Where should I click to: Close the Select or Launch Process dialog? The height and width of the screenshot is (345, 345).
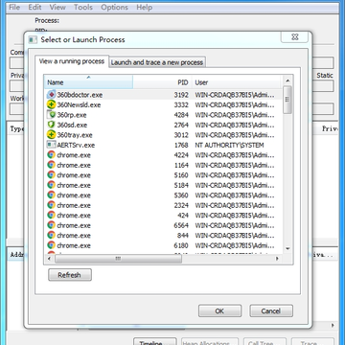[x=294, y=37]
